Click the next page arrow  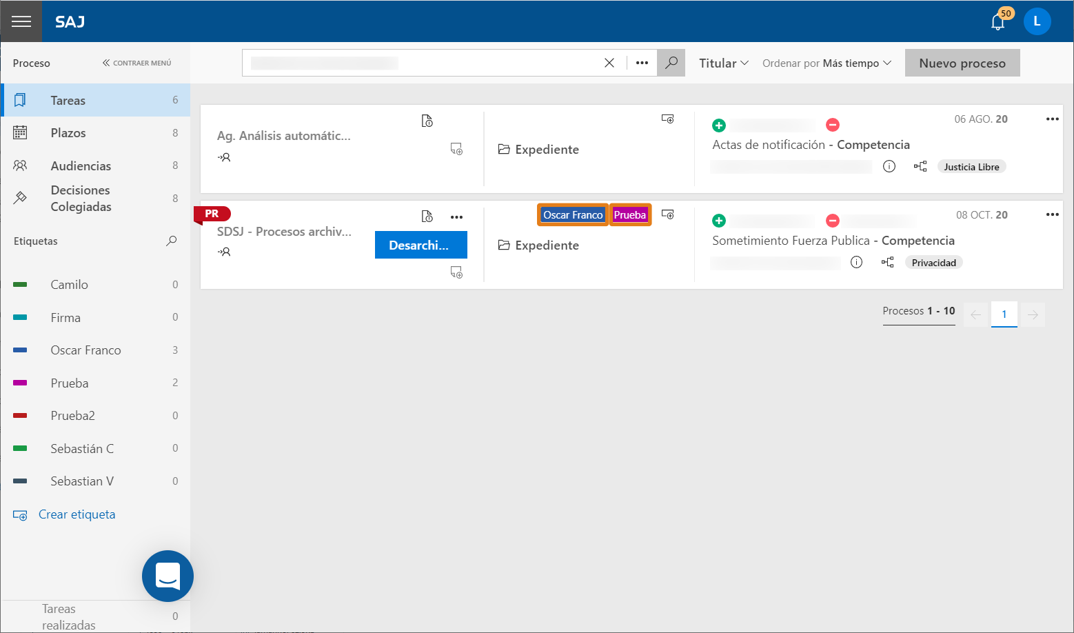click(x=1033, y=314)
